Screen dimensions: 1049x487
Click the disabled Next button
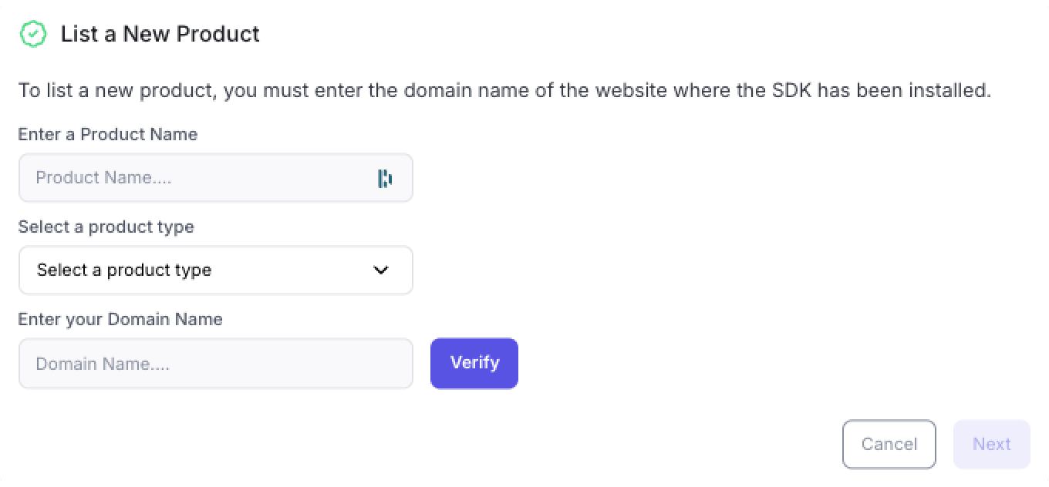[992, 444]
